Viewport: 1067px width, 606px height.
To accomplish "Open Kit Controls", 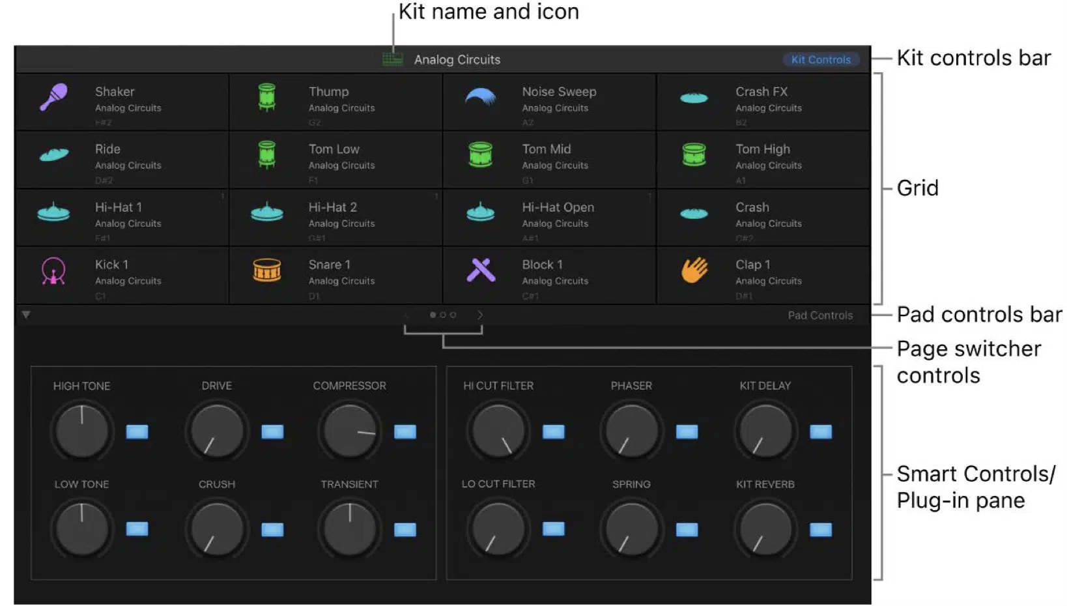I will pyautogui.click(x=821, y=59).
